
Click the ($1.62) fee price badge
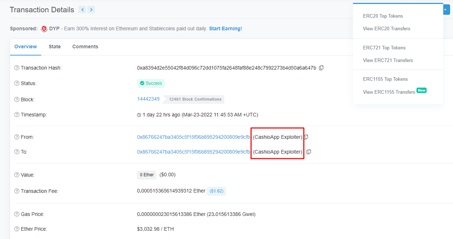[x=216, y=191]
